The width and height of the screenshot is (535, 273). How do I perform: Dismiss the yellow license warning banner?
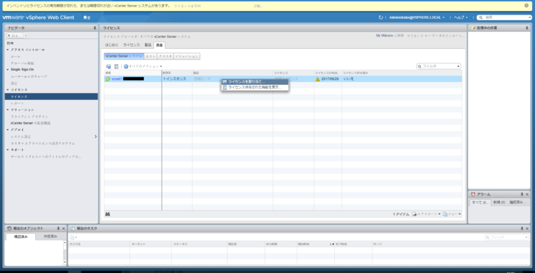pyautogui.click(x=526, y=5)
